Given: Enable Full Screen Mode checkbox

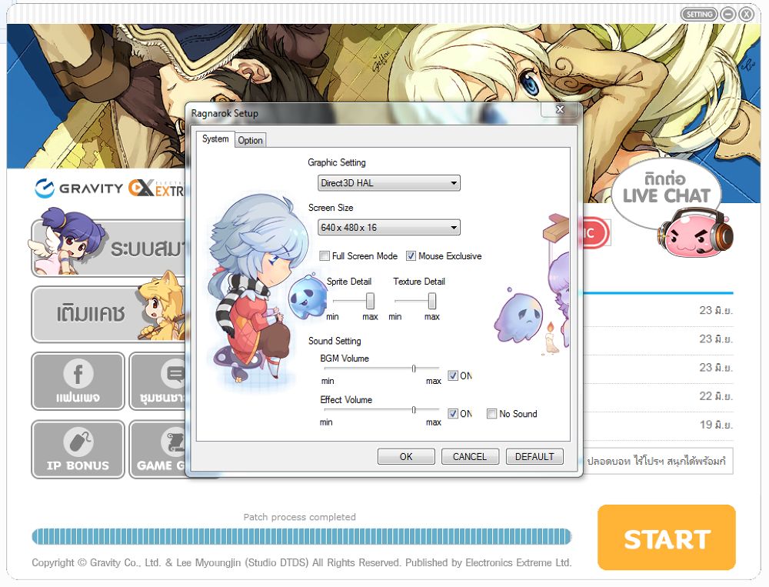Looking at the screenshot, I should coord(325,256).
